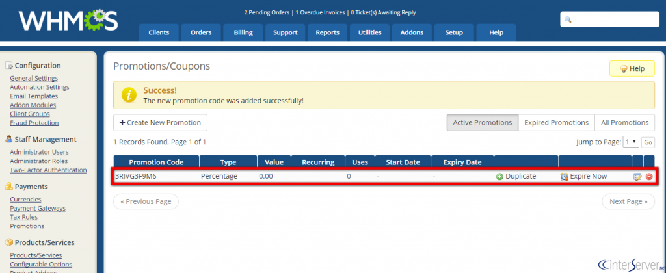Open Fraud Protection in sidebar
Screen dimensions: 666x273
[34, 123]
